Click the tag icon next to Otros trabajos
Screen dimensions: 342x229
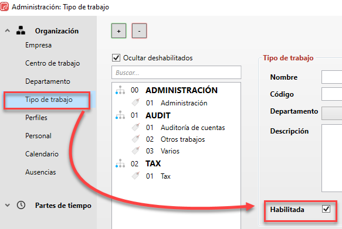click(x=136, y=139)
